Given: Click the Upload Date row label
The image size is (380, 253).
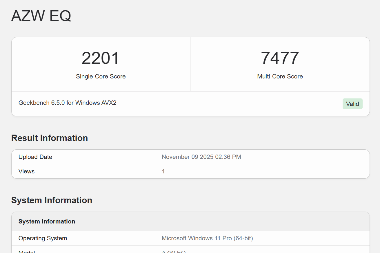Looking at the screenshot, I should click(35, 157).
